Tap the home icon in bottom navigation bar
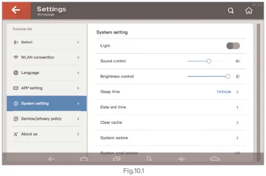The height and width of the screenshot is (176, 266). 84,159
